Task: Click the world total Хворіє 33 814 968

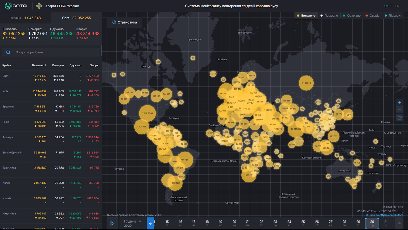Action: (88, 34)
